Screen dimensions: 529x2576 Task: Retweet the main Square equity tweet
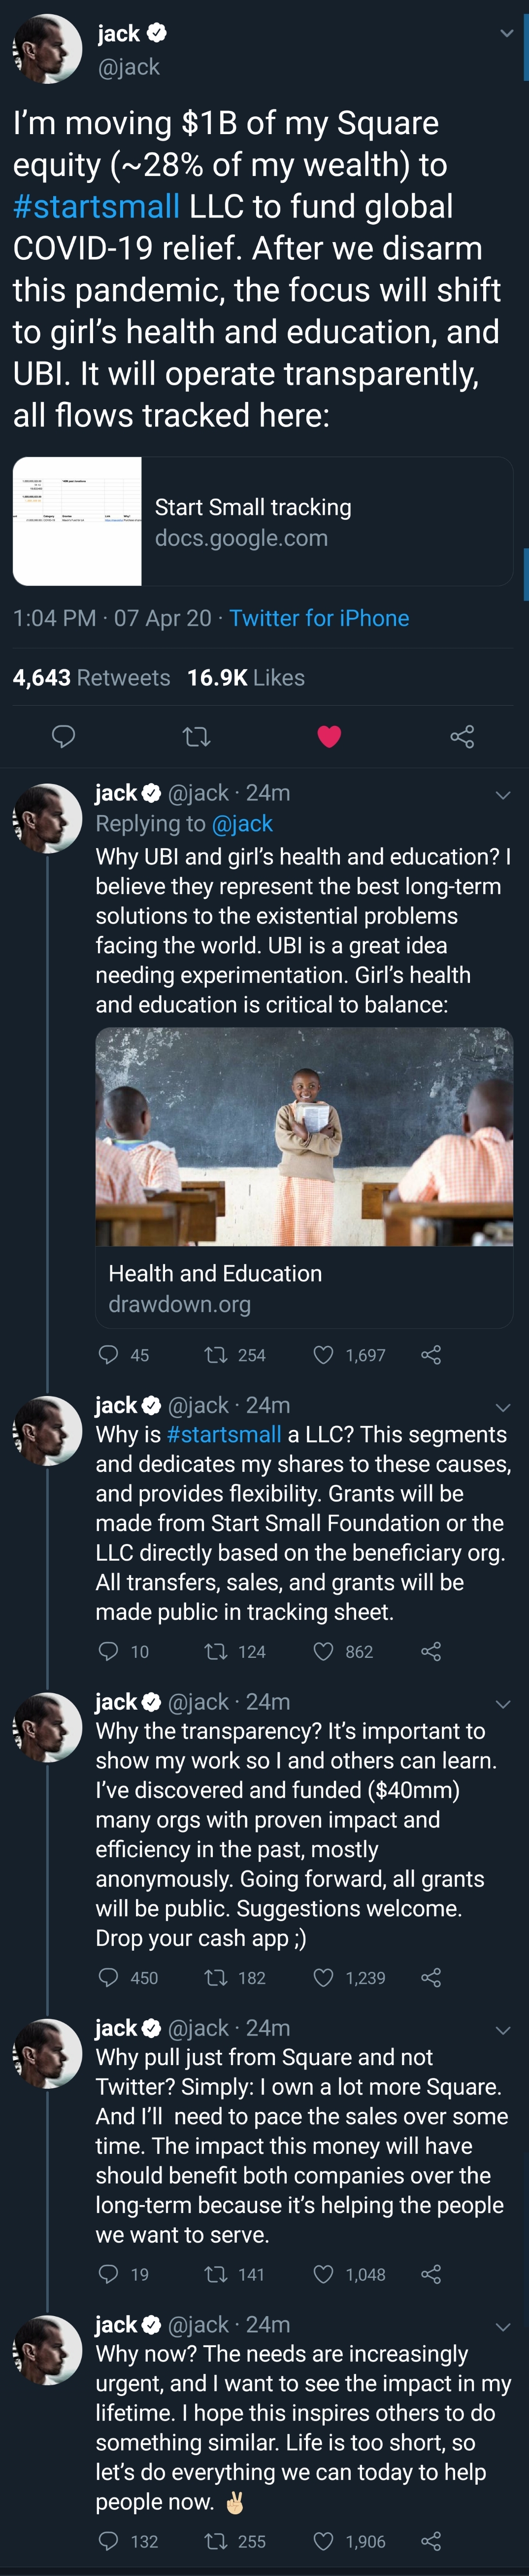[197, 737]
